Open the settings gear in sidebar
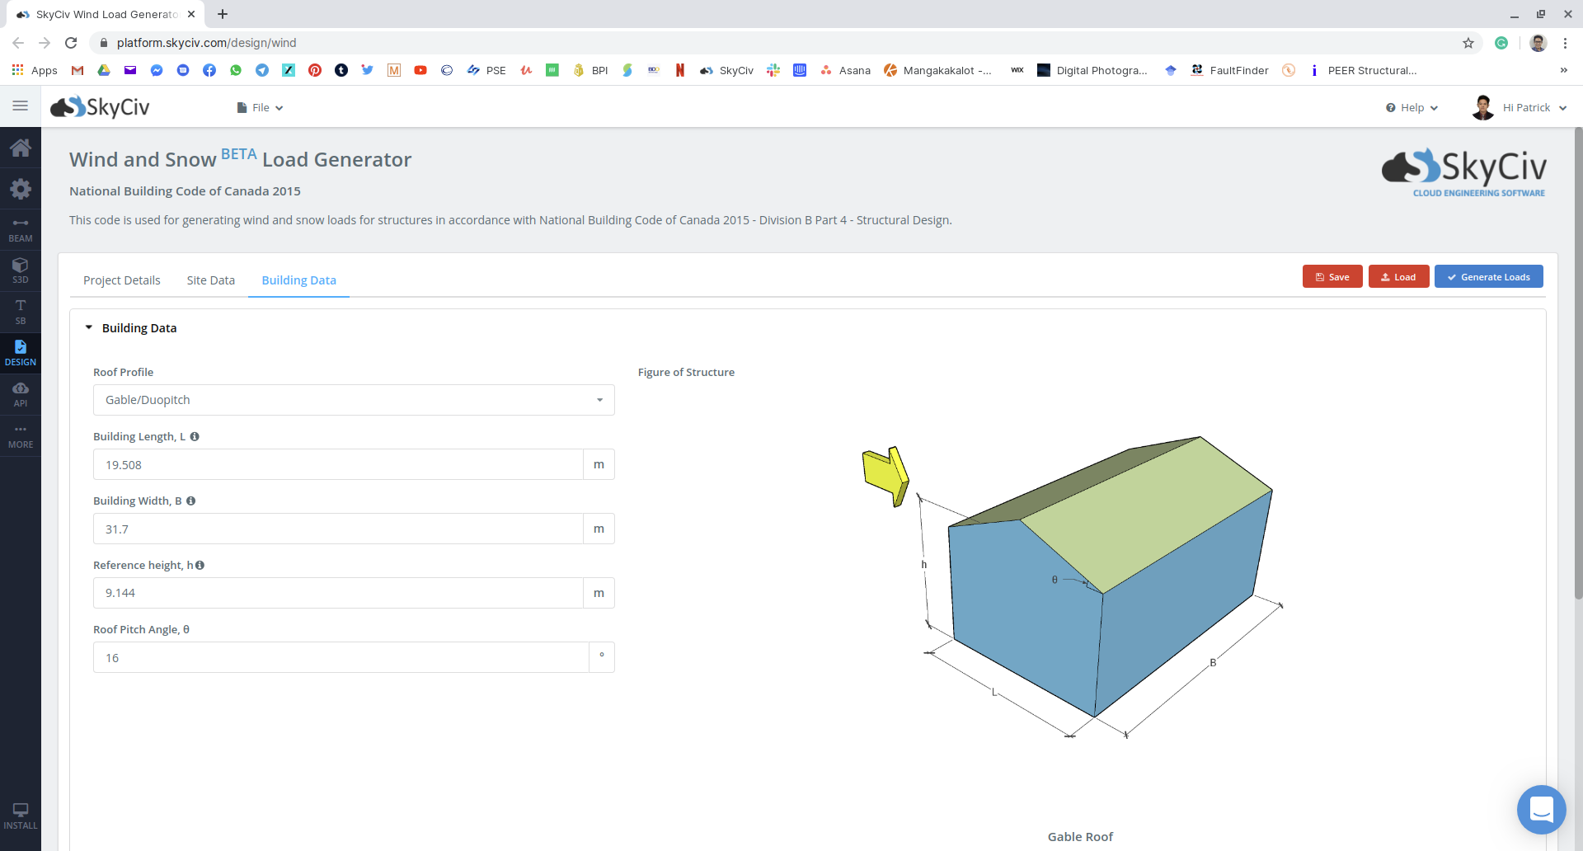Screen dimensions: 1583x851 21,189
